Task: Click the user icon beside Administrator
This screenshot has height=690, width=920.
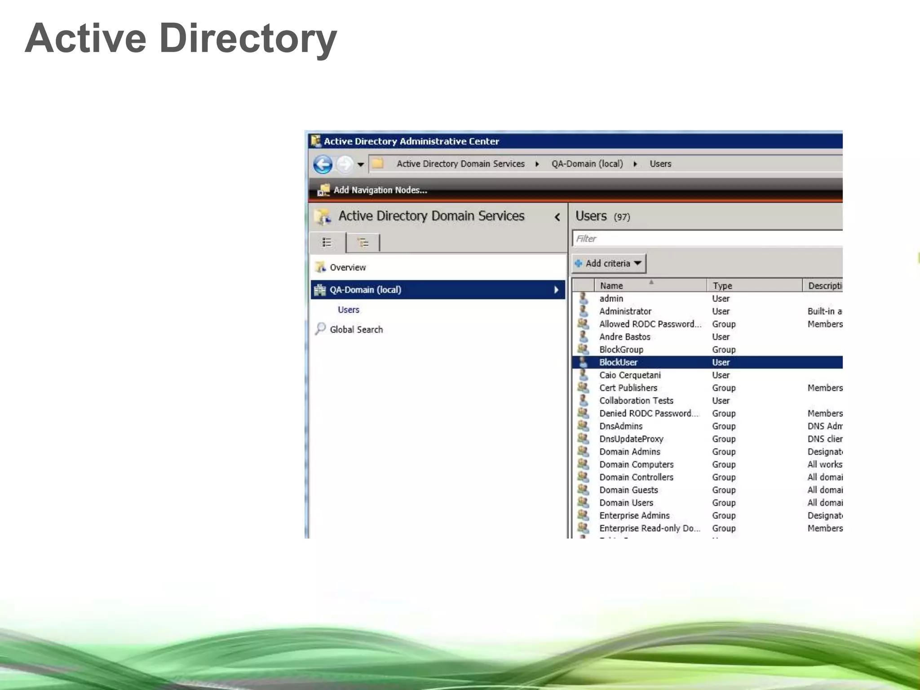Action: click(583, 311)
